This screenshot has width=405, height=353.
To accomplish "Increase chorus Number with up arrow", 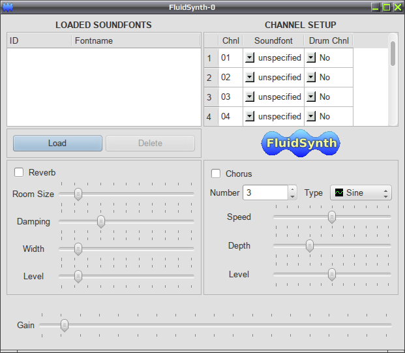I will pyautogui.click(x=292, y=189).
